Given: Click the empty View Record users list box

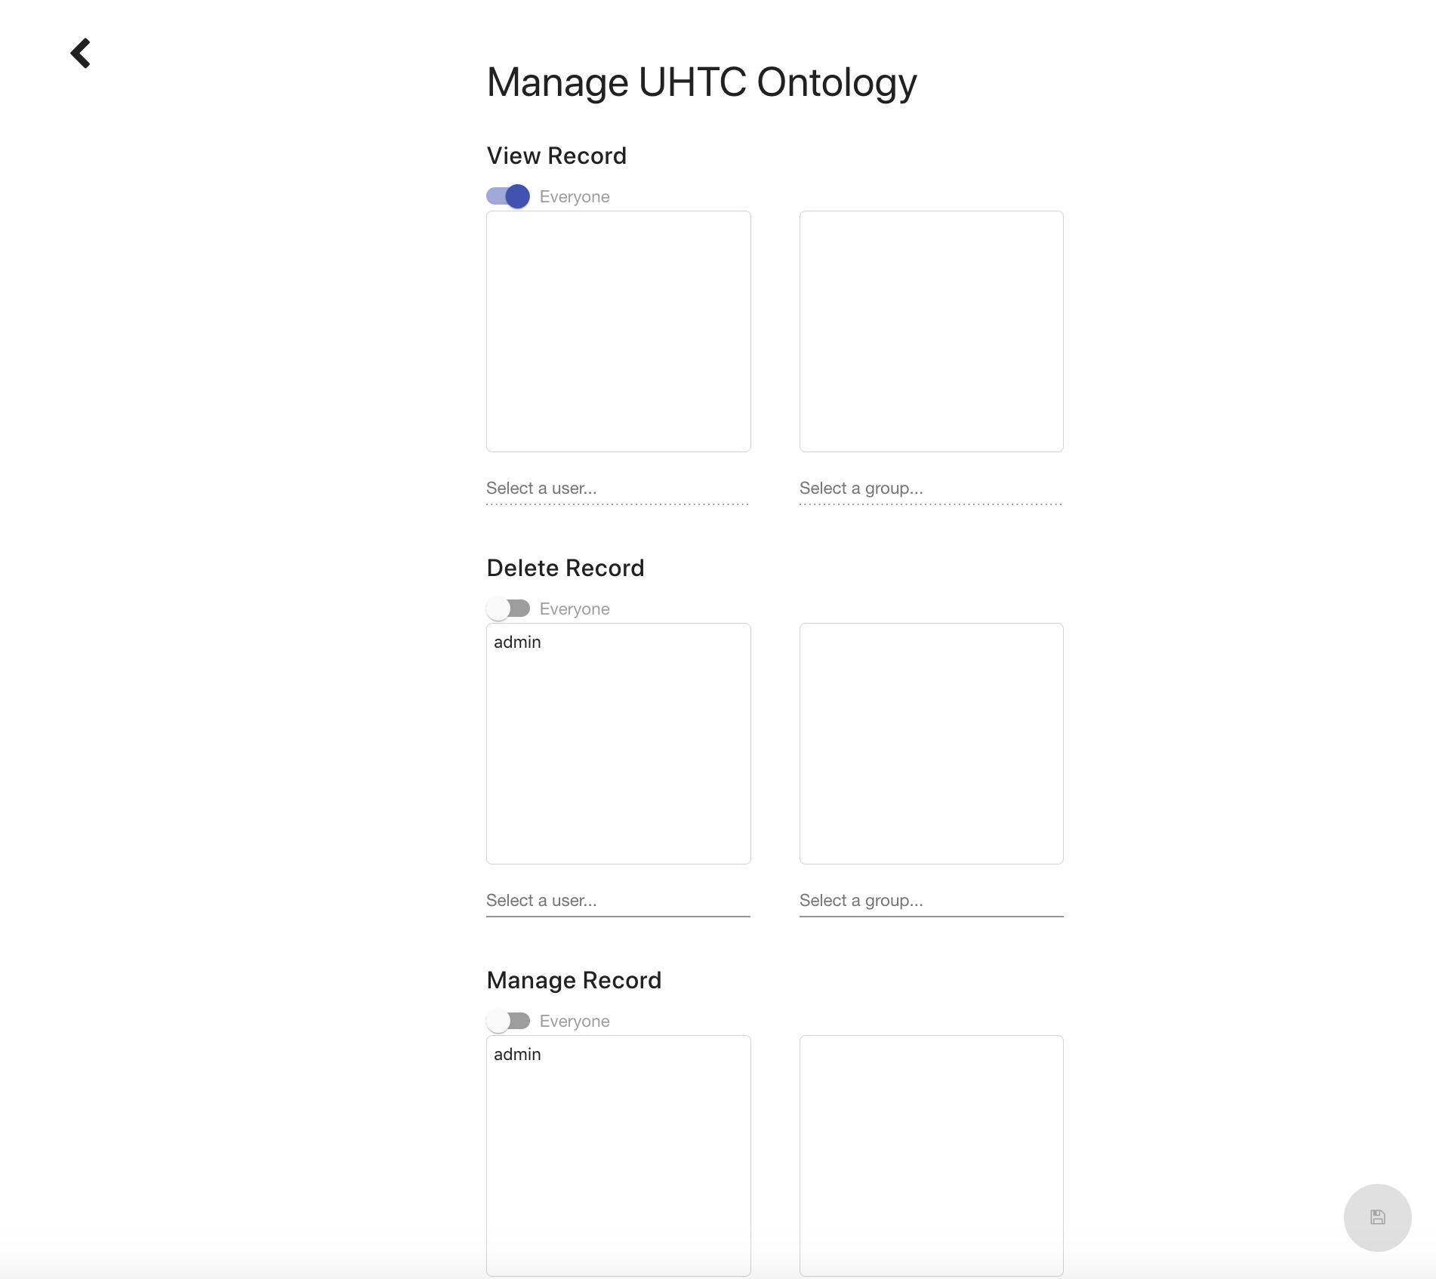Looking at the screenshot, I should point(618,331).
